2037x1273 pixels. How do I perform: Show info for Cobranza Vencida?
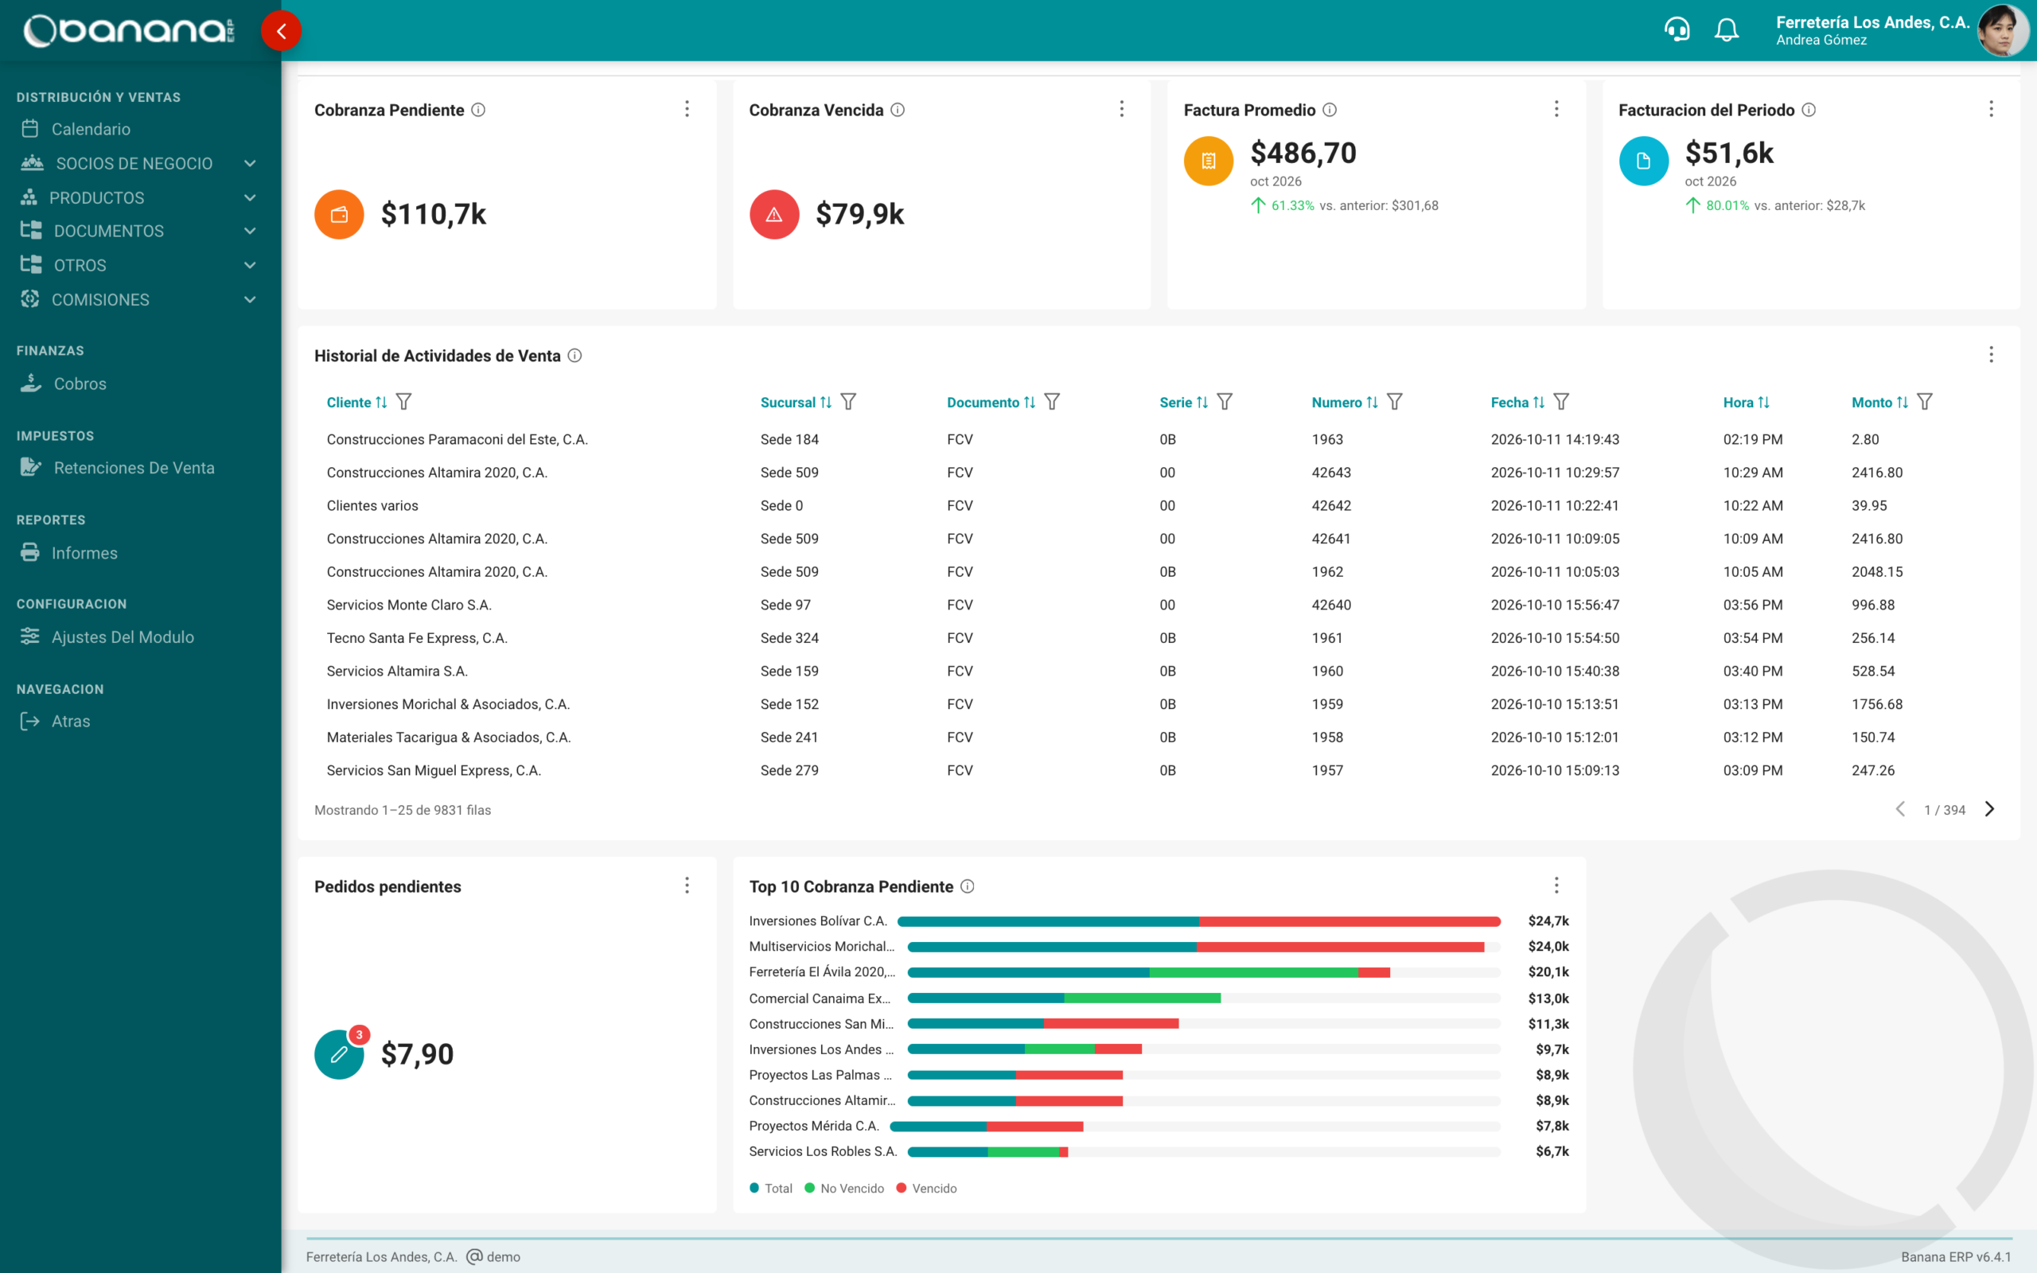tap(898, 110)
